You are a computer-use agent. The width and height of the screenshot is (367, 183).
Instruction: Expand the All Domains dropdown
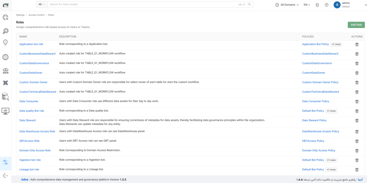tap(287, 5)
